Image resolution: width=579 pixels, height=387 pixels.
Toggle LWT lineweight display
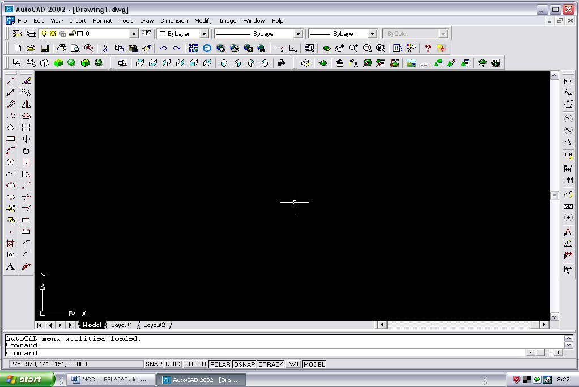[x=293, y=364]
